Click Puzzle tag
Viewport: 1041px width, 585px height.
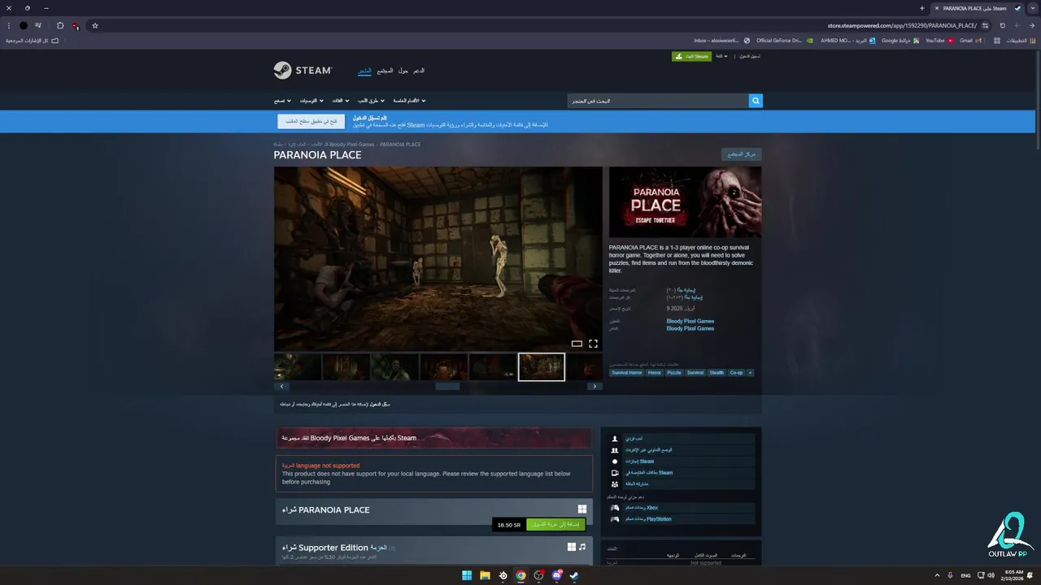coord(674,373)
